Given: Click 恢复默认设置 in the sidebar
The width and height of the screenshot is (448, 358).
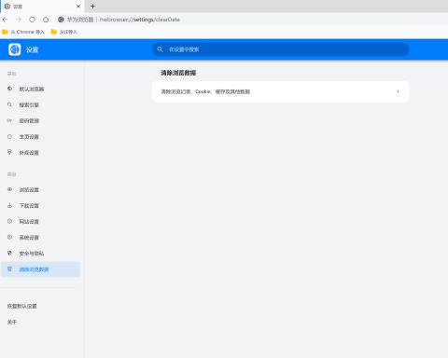Looking at the screenshot, I should [x=21, y=306].
